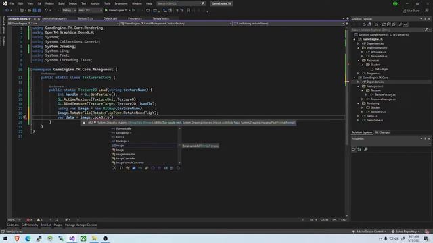
Task: Open the Any CPU platform dropdown
Action: [x=90, y=11]
